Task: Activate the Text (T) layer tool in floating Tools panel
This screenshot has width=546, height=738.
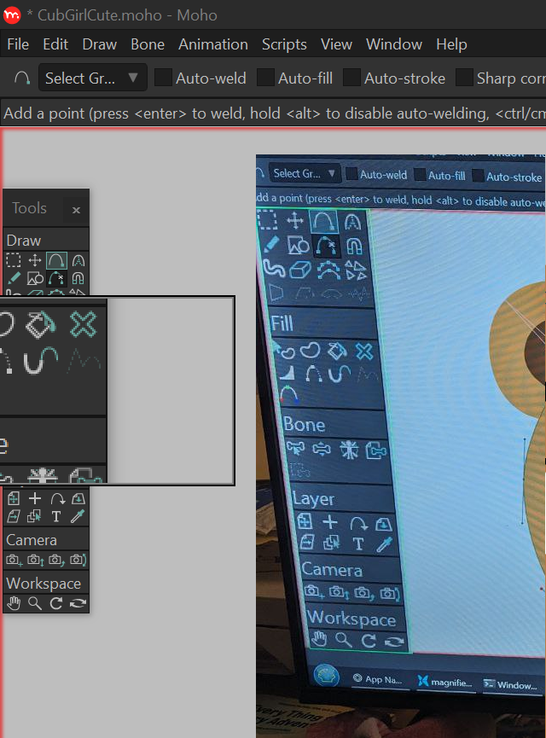Action: [x=56, y=516]
